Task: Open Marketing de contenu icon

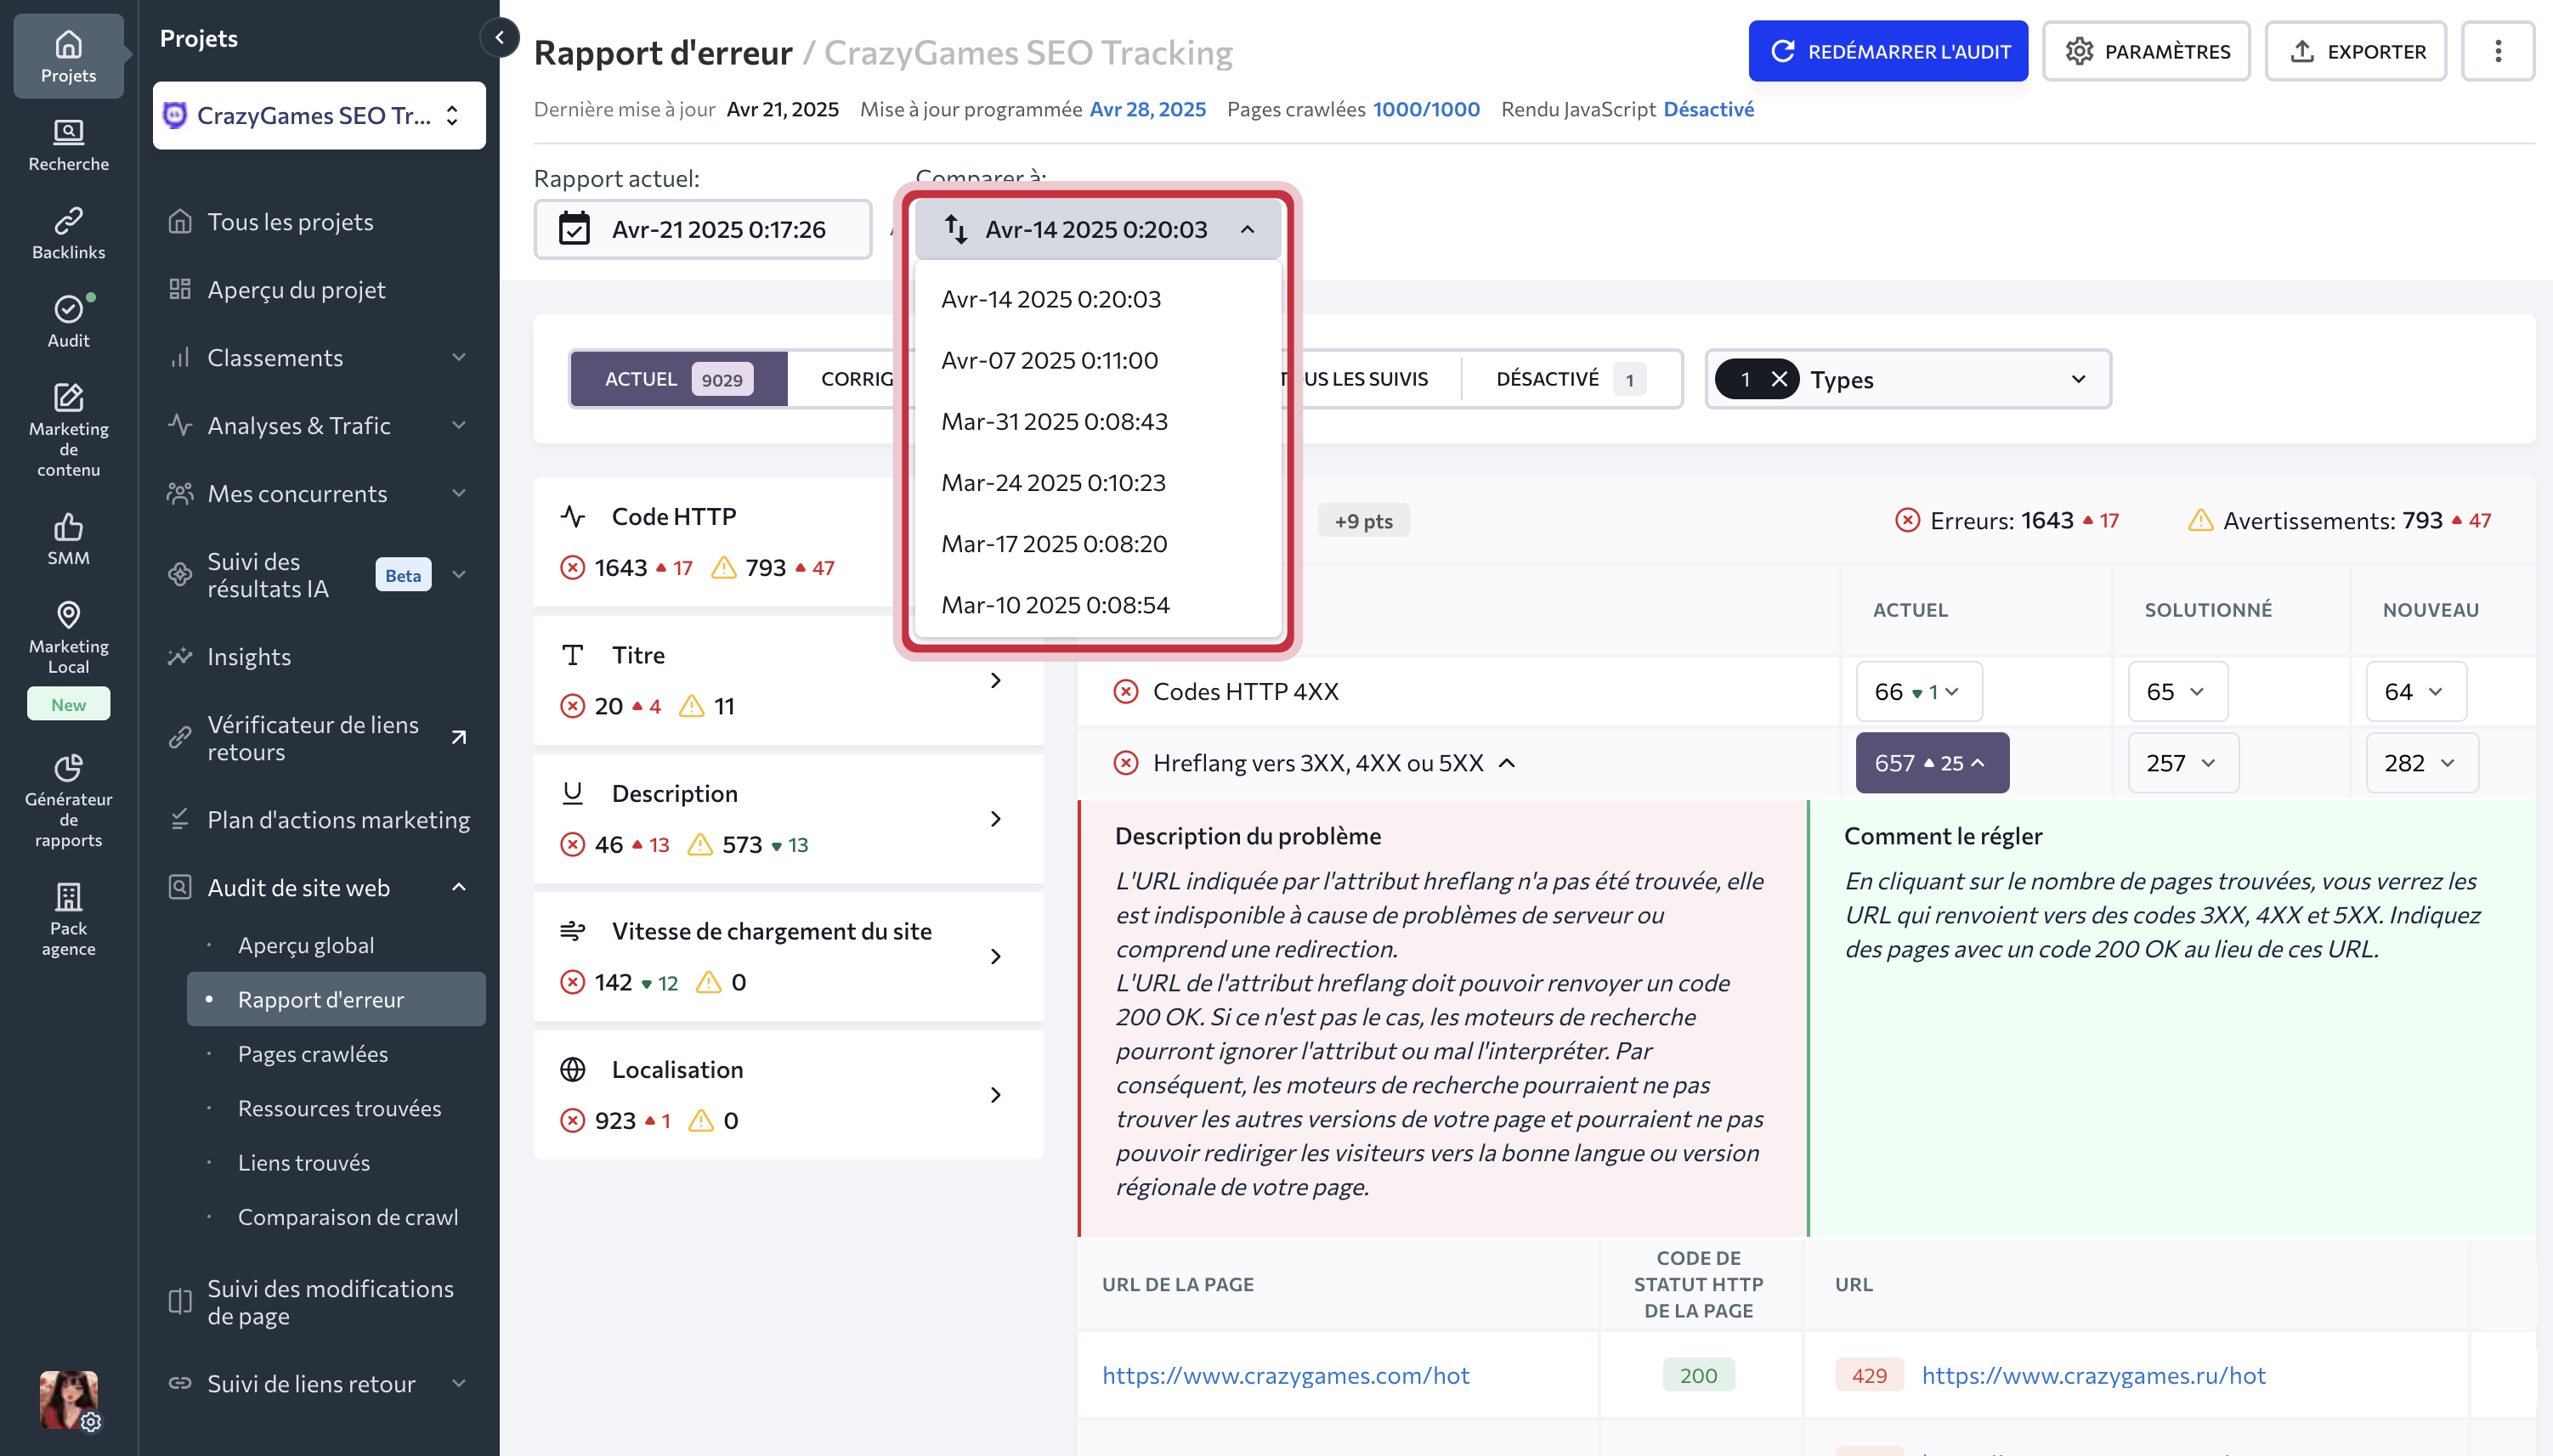Action: point(68,429)
